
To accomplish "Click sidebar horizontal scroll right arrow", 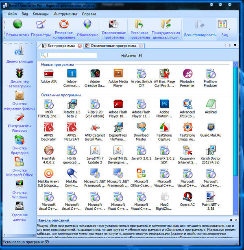I will [34, 235].
